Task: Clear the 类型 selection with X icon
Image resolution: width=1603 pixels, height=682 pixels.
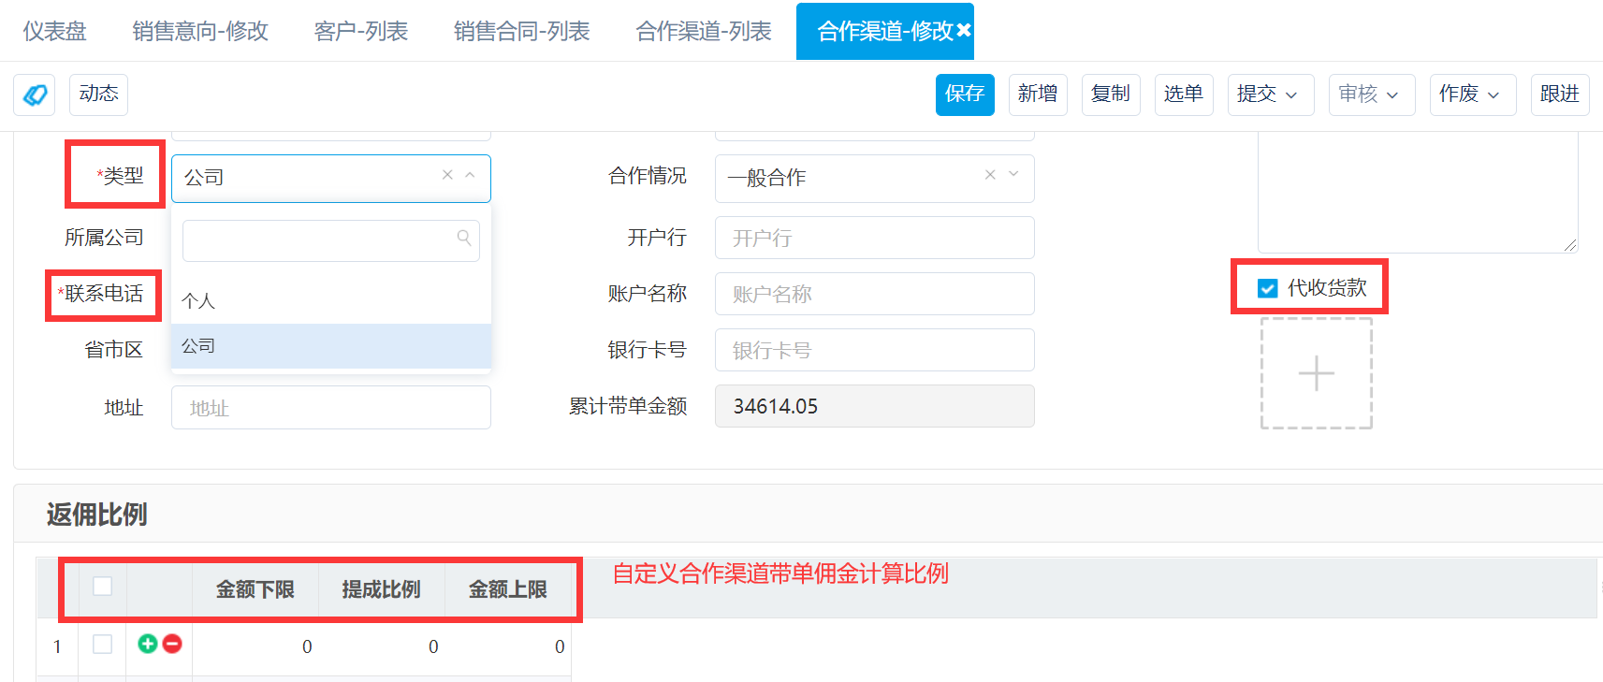Action: (x=447, y=175)
